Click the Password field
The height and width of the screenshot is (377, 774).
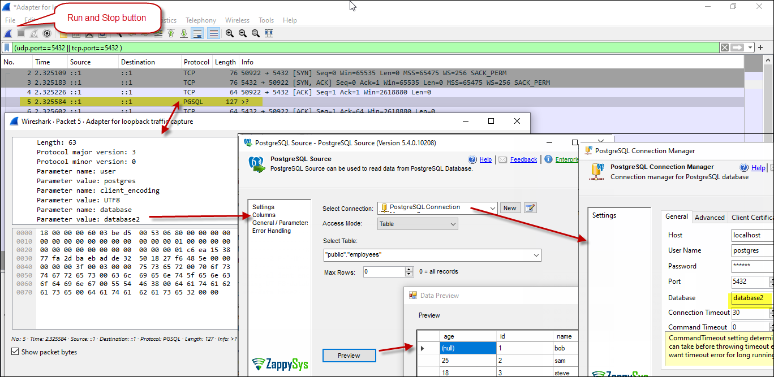[x=751, y=266]
